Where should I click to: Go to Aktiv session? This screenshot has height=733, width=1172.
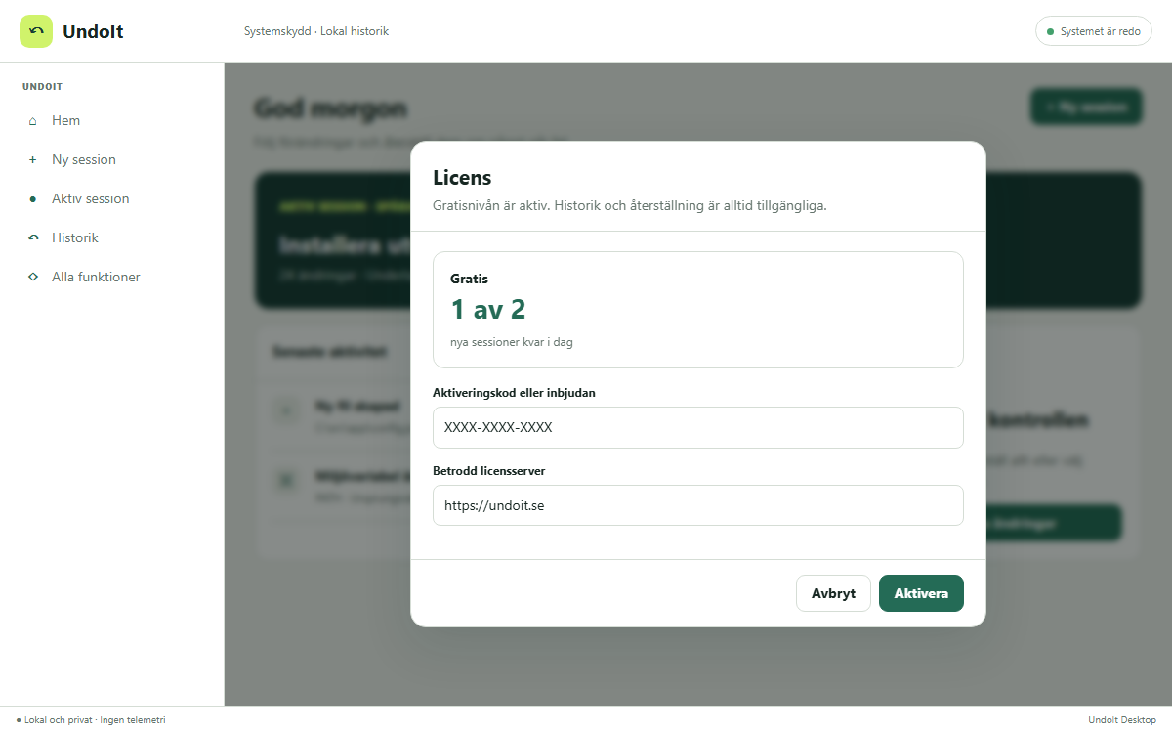coord(111,199)
